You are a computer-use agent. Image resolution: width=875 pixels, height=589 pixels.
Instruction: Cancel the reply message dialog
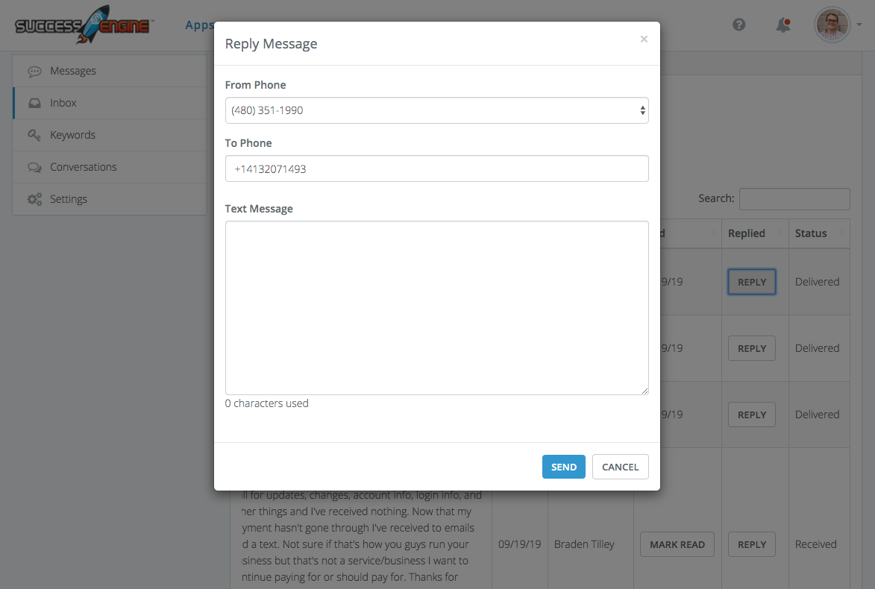620,467
